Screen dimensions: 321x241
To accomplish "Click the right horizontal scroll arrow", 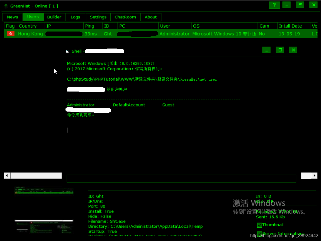I will point(314,176).
